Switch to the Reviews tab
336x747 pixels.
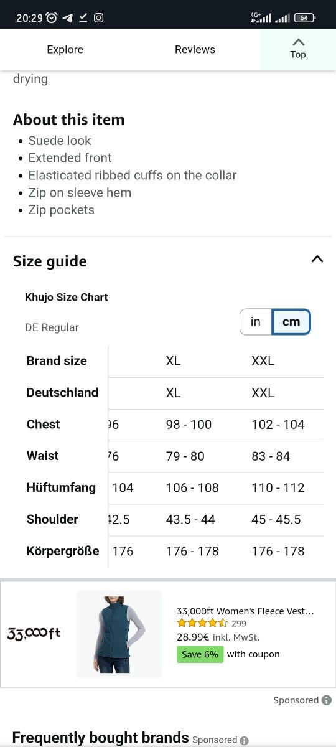point(195,49)
